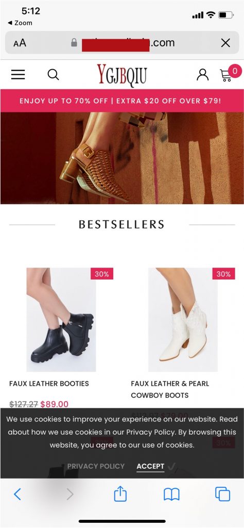Open the user account icon

202,74
